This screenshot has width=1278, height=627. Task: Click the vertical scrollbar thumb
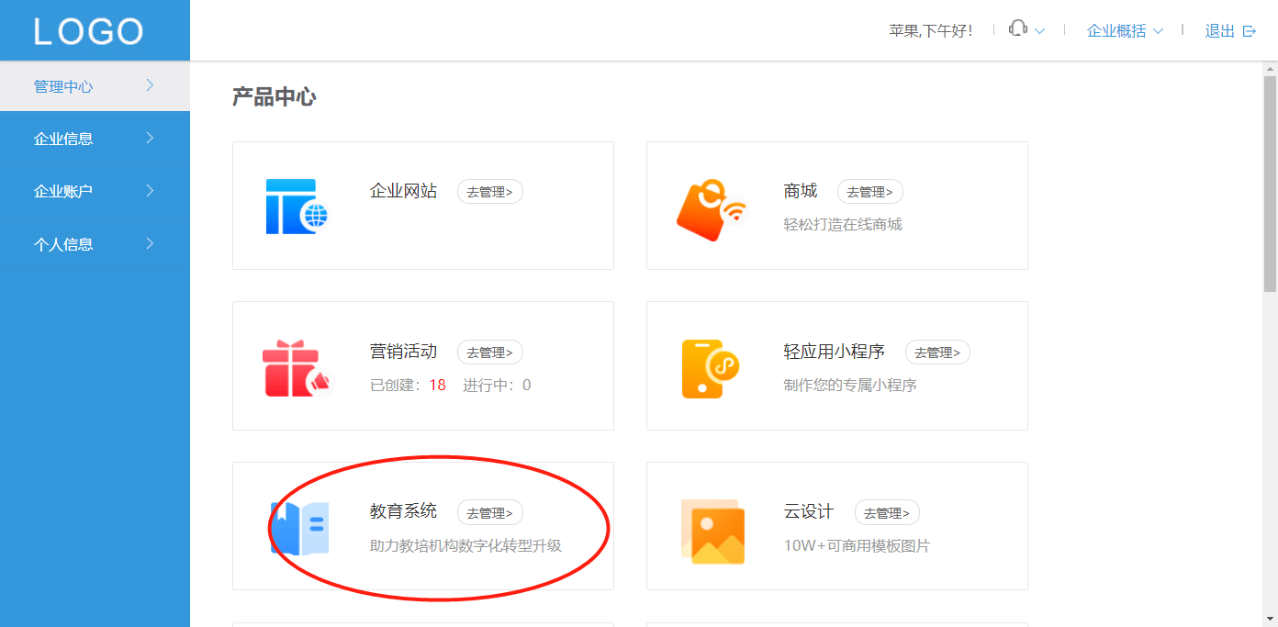1270,184
